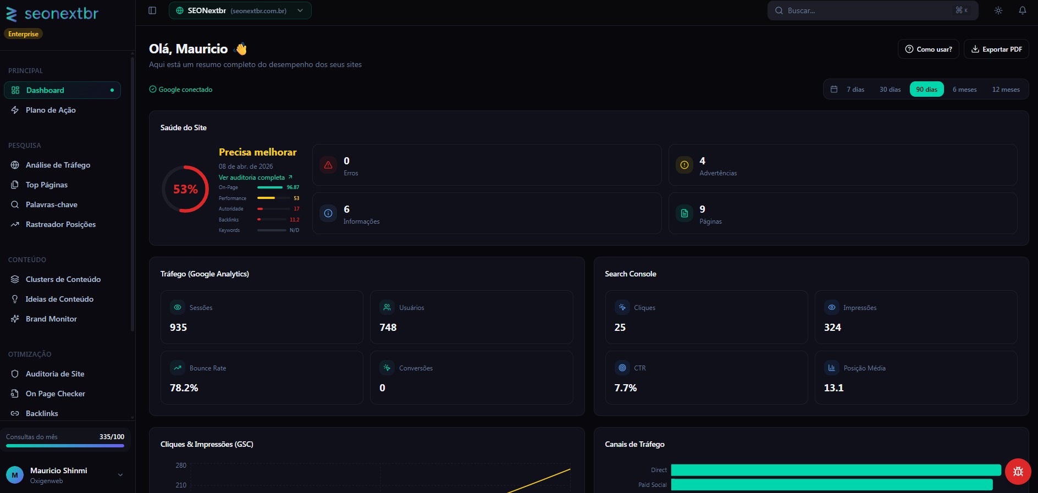Click the Impressões eye icon
Viewport: 1038px width, 493px height.
[x=832, y=307]
